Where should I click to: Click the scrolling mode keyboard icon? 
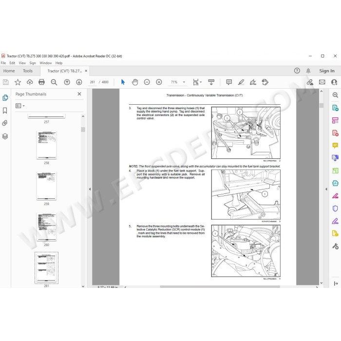tap(211, 82)
